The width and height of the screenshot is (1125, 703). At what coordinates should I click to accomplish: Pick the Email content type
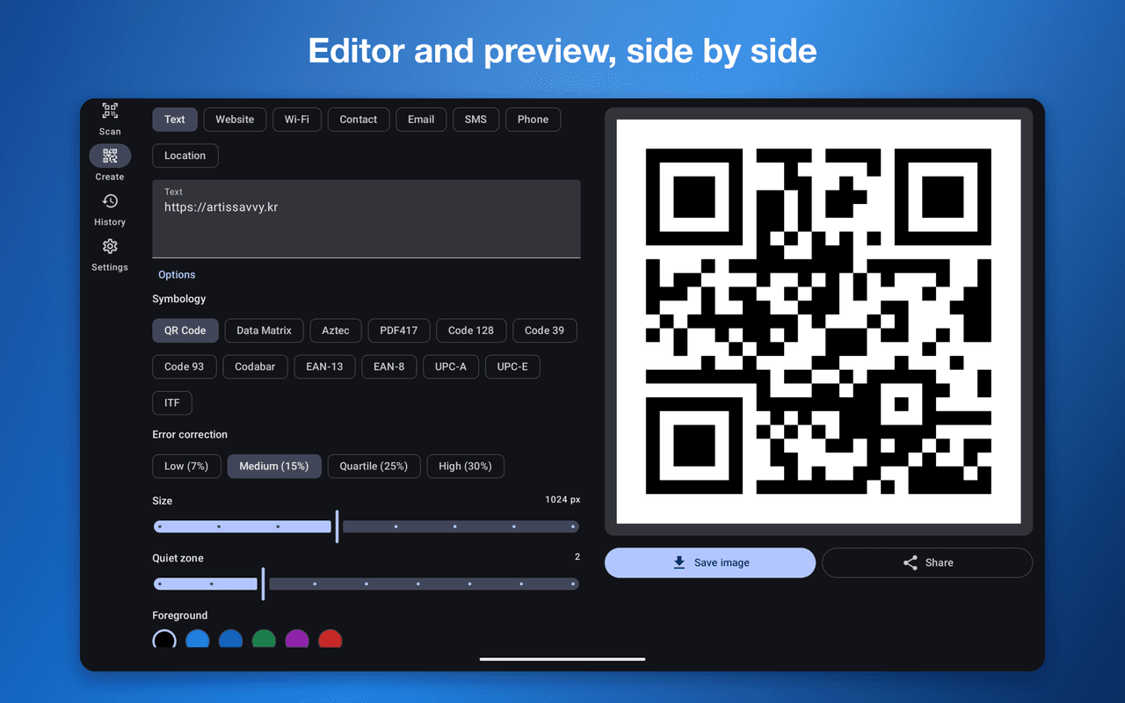[421, 120]
